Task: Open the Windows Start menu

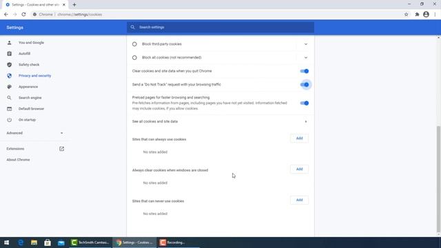Action: pyautogui.click(x=6, y=242)
